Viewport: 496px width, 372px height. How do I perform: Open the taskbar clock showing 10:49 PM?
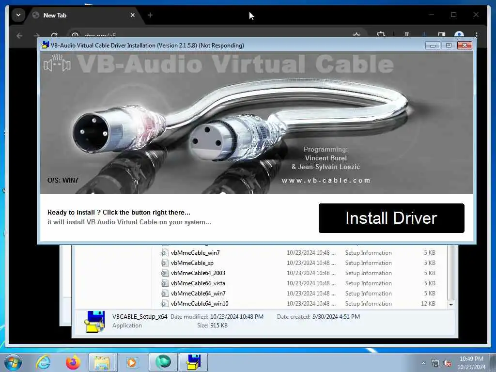point(471,363)
